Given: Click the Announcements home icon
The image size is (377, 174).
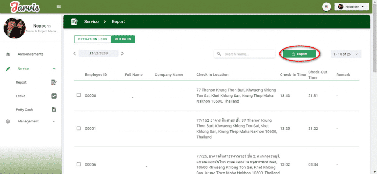Looking at the screenshot, I should pyautogui.click(x=8, y=54).
